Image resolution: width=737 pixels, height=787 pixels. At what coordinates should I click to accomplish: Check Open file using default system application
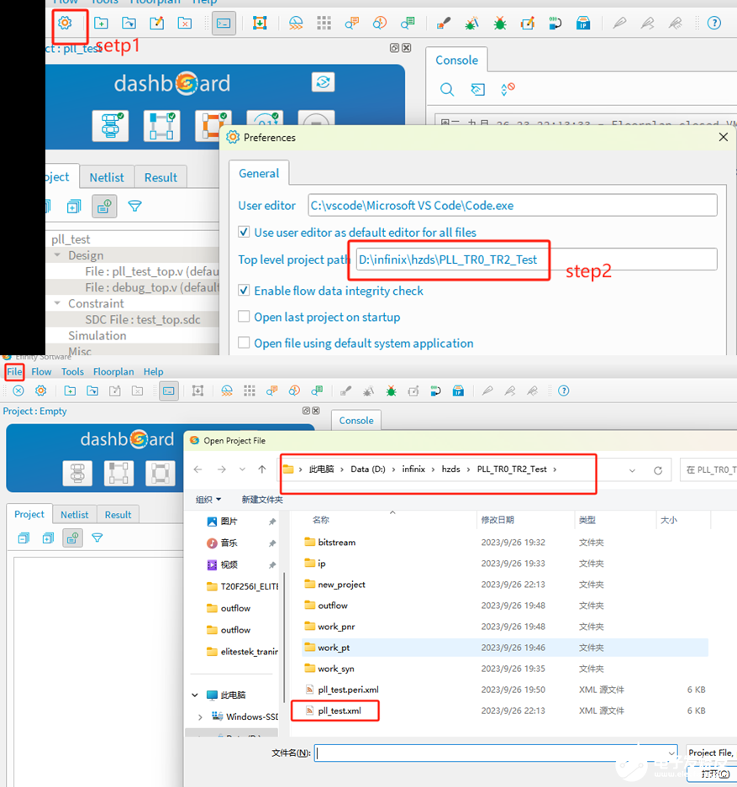click(245, 343)
